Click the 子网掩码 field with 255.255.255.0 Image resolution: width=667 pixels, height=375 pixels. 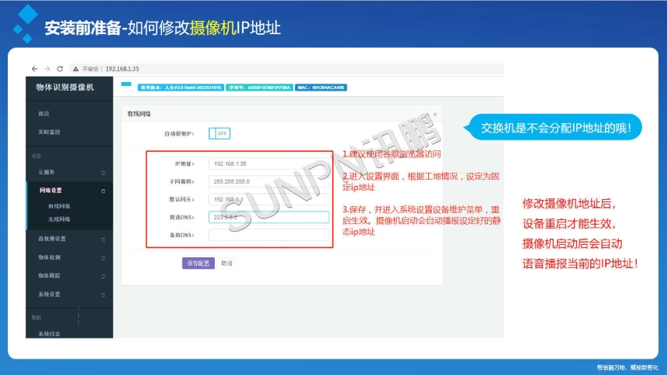click(x=269, y=181)
